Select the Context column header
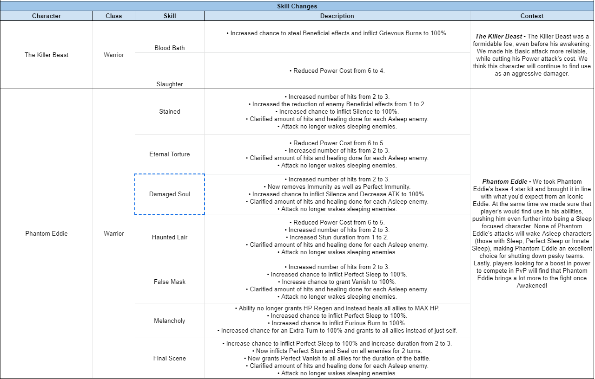 [532, 16]
